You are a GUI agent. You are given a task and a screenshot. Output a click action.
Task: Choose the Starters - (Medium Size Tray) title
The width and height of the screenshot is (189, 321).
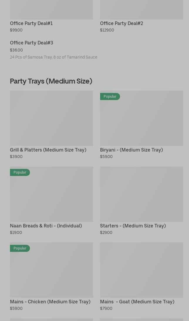point(133,226)
